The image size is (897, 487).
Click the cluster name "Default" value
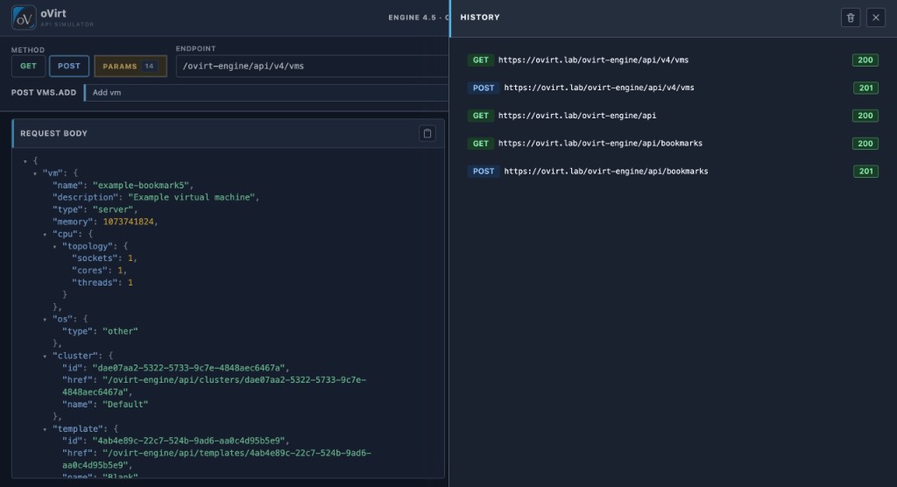(x=125, y=405)
